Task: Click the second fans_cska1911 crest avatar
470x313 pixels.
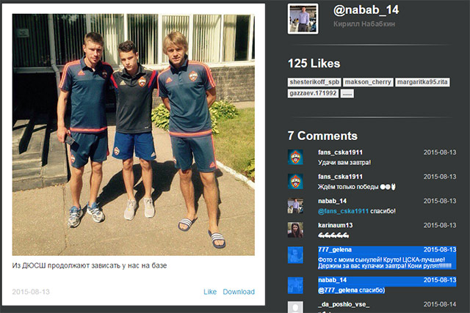Action: 295,181
